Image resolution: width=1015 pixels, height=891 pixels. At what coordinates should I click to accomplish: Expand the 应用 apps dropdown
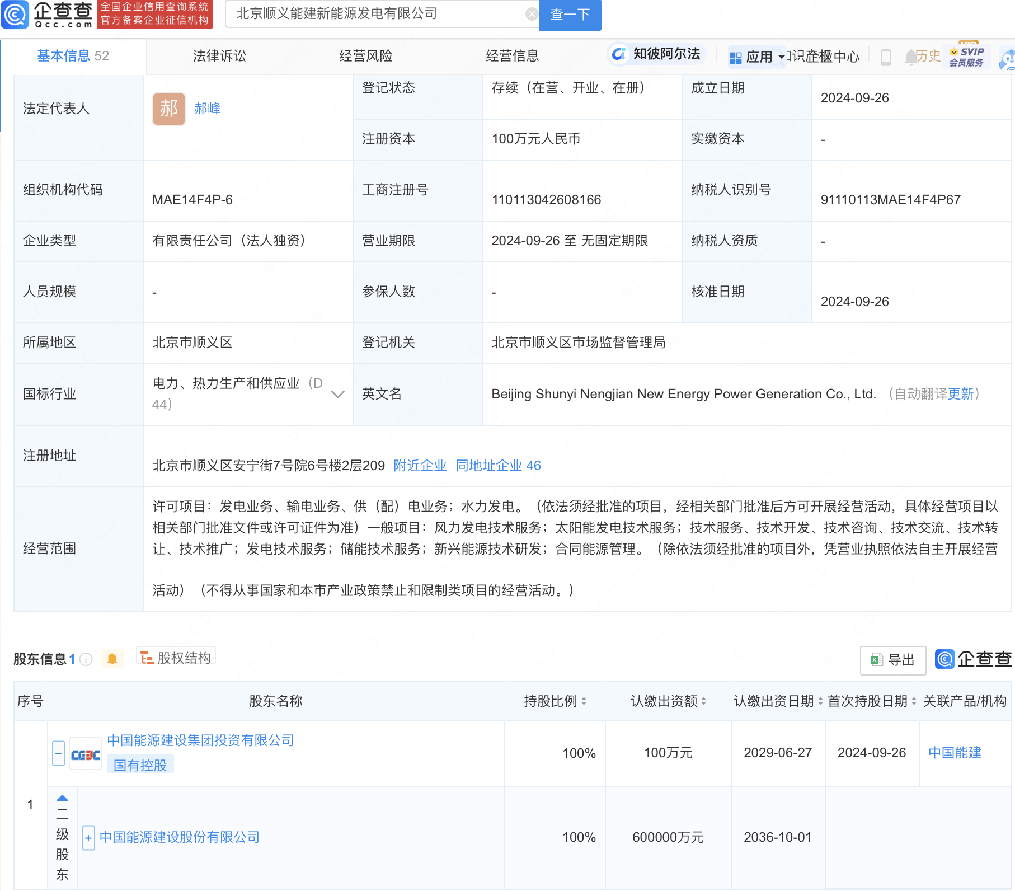point(757,57)
